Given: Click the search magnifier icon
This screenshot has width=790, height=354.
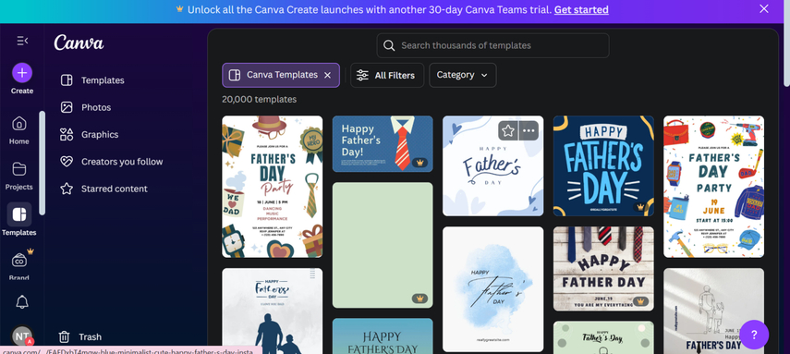Looking at the screenshot, I should click(x=388, y=45).
